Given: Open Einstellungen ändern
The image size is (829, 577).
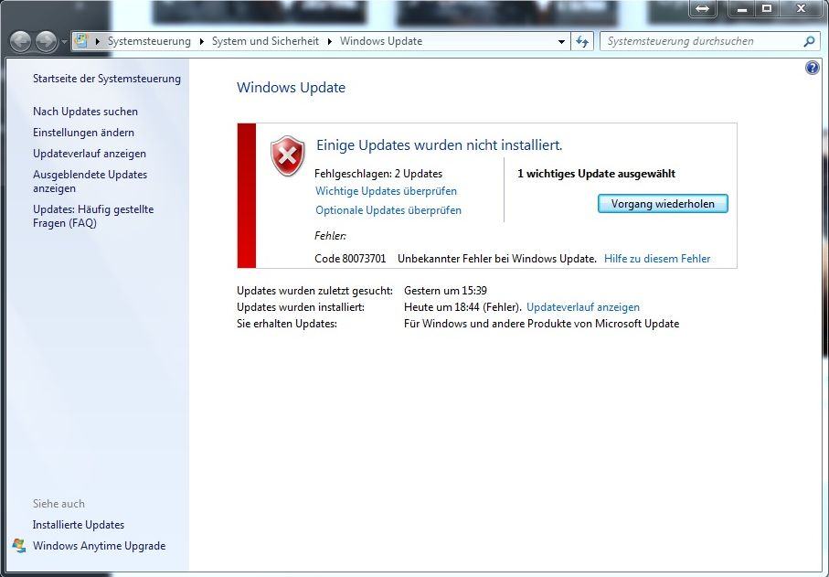Looking at the screenshot, I should 83,133.
